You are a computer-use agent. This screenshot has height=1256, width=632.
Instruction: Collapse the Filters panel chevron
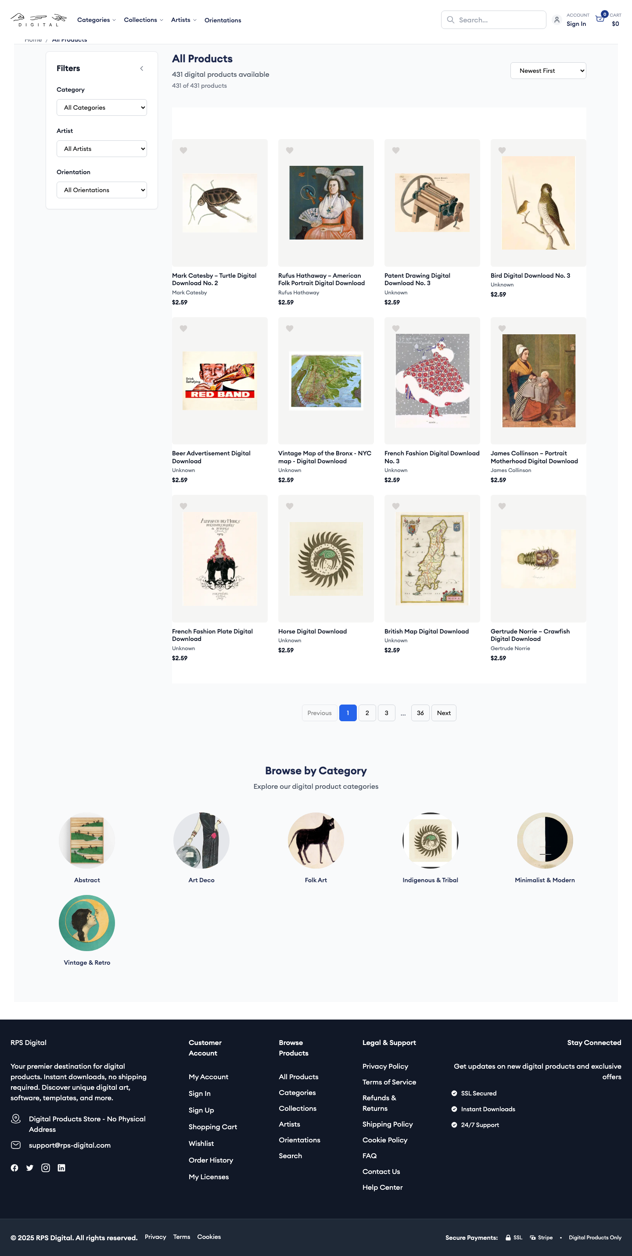[142, 69]
